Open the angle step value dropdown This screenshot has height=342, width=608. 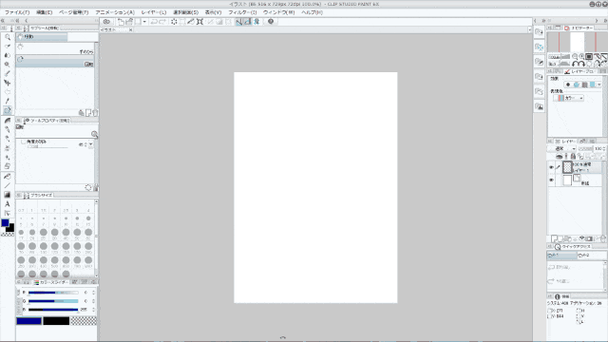pos(91,144)
